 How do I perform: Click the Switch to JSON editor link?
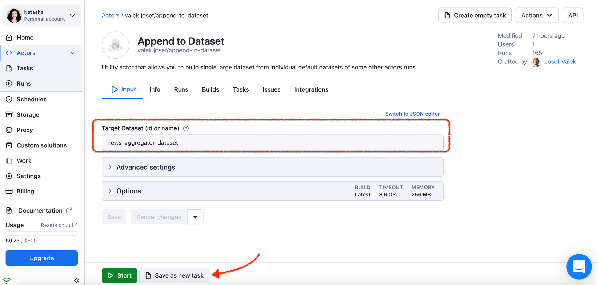(x=412, y=114)
